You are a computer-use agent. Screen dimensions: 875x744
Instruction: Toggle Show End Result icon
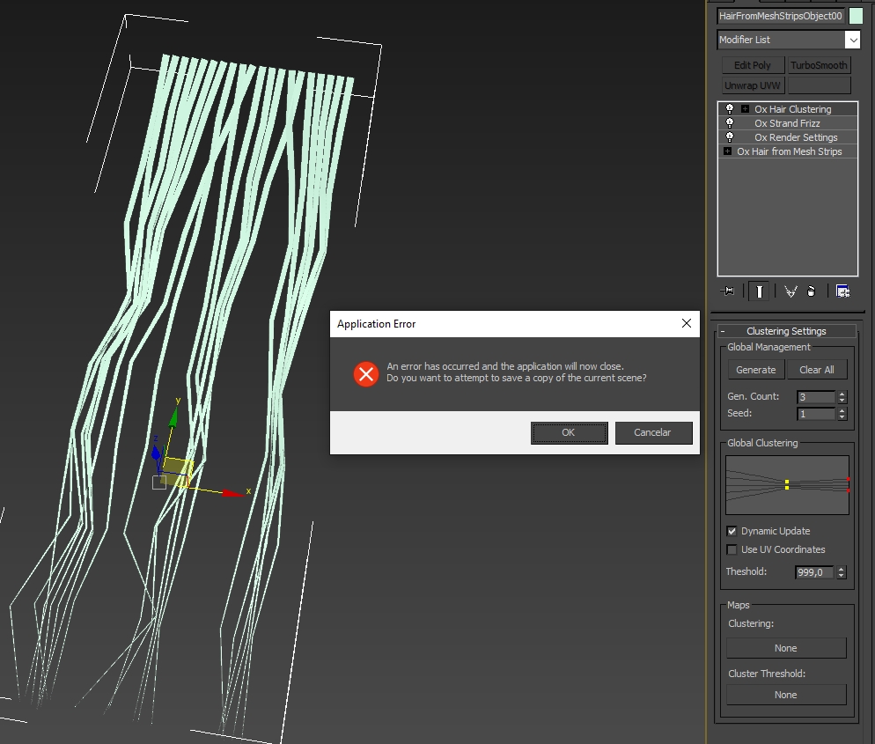[x=758, y=291]
